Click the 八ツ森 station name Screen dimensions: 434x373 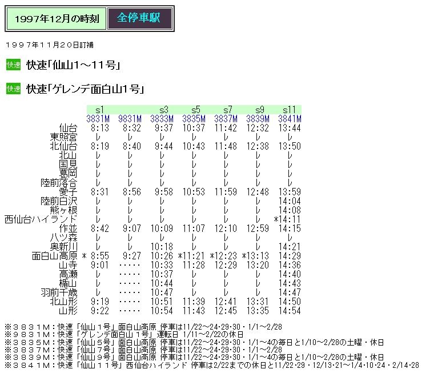point(63,238)
